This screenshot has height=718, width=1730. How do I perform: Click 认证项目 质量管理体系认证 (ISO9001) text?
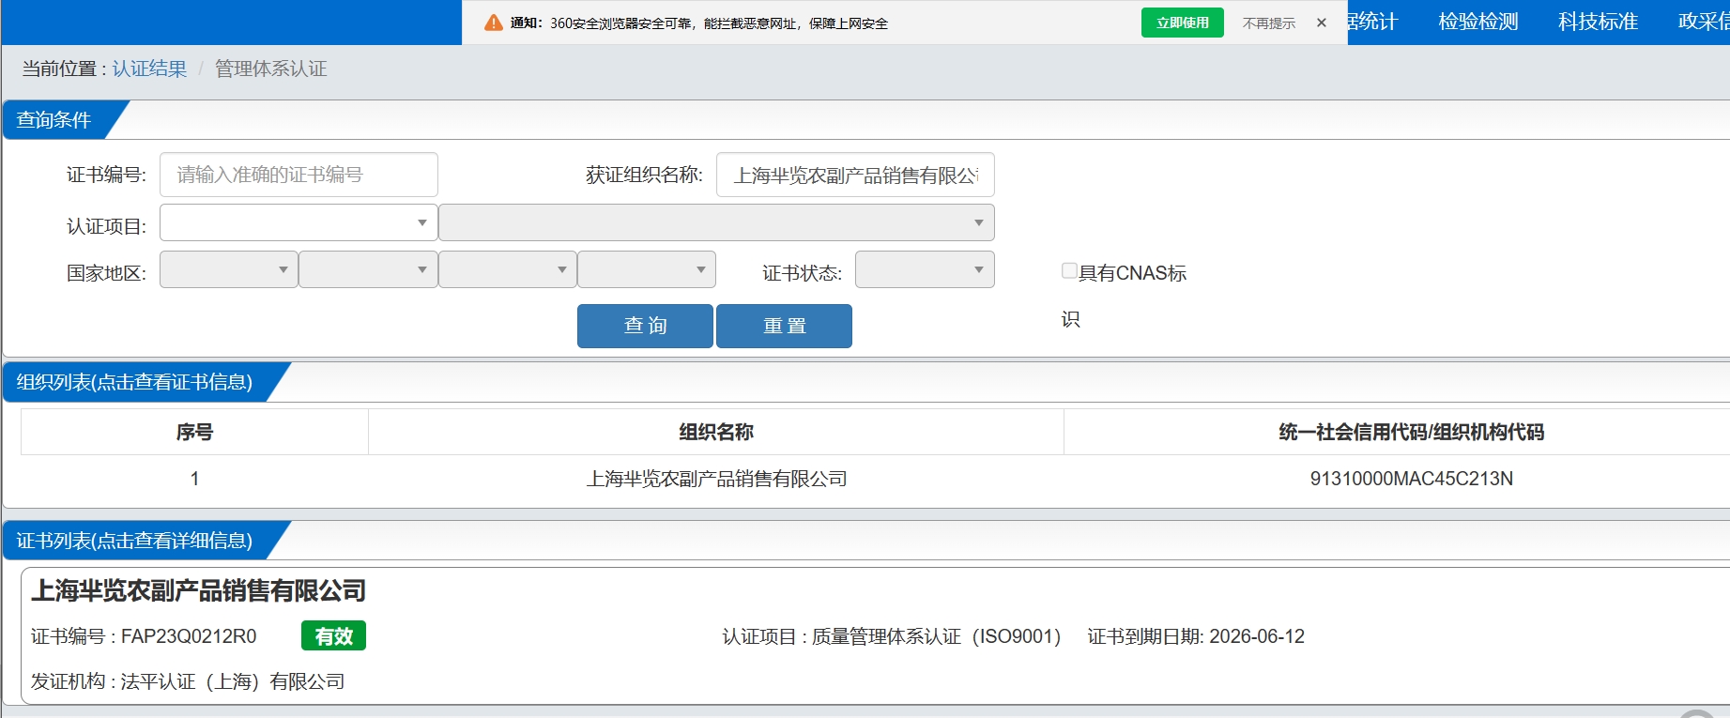[892, 636]
